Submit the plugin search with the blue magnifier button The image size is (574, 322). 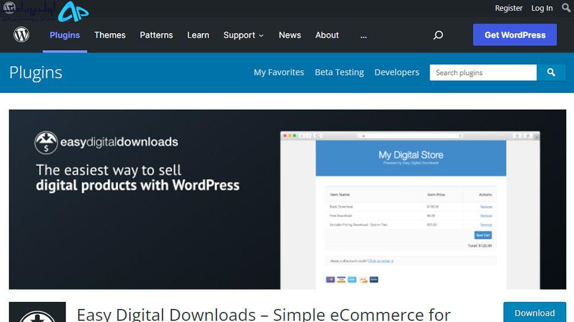pyautogui.click(x=551, y=72)
